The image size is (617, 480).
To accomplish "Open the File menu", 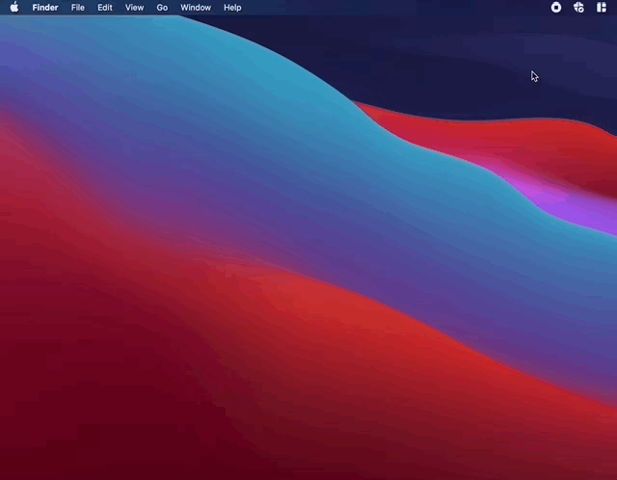I will 78,8.
